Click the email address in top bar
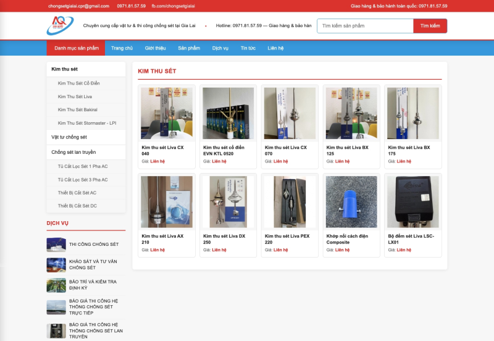Viewport: 494px width, 341px height. pyautogui.click(x=79, y=6)
